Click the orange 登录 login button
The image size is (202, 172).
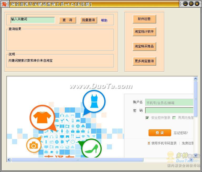pos(160,133)
